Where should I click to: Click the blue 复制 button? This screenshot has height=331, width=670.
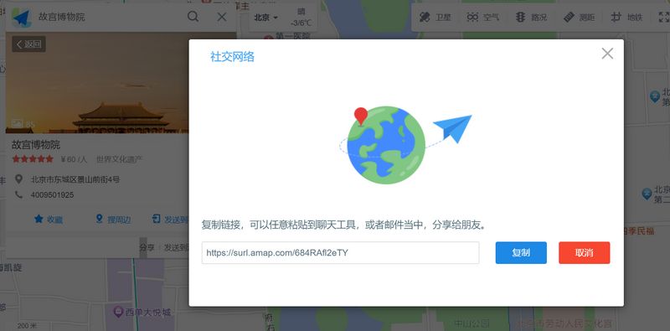click(521, 253)
